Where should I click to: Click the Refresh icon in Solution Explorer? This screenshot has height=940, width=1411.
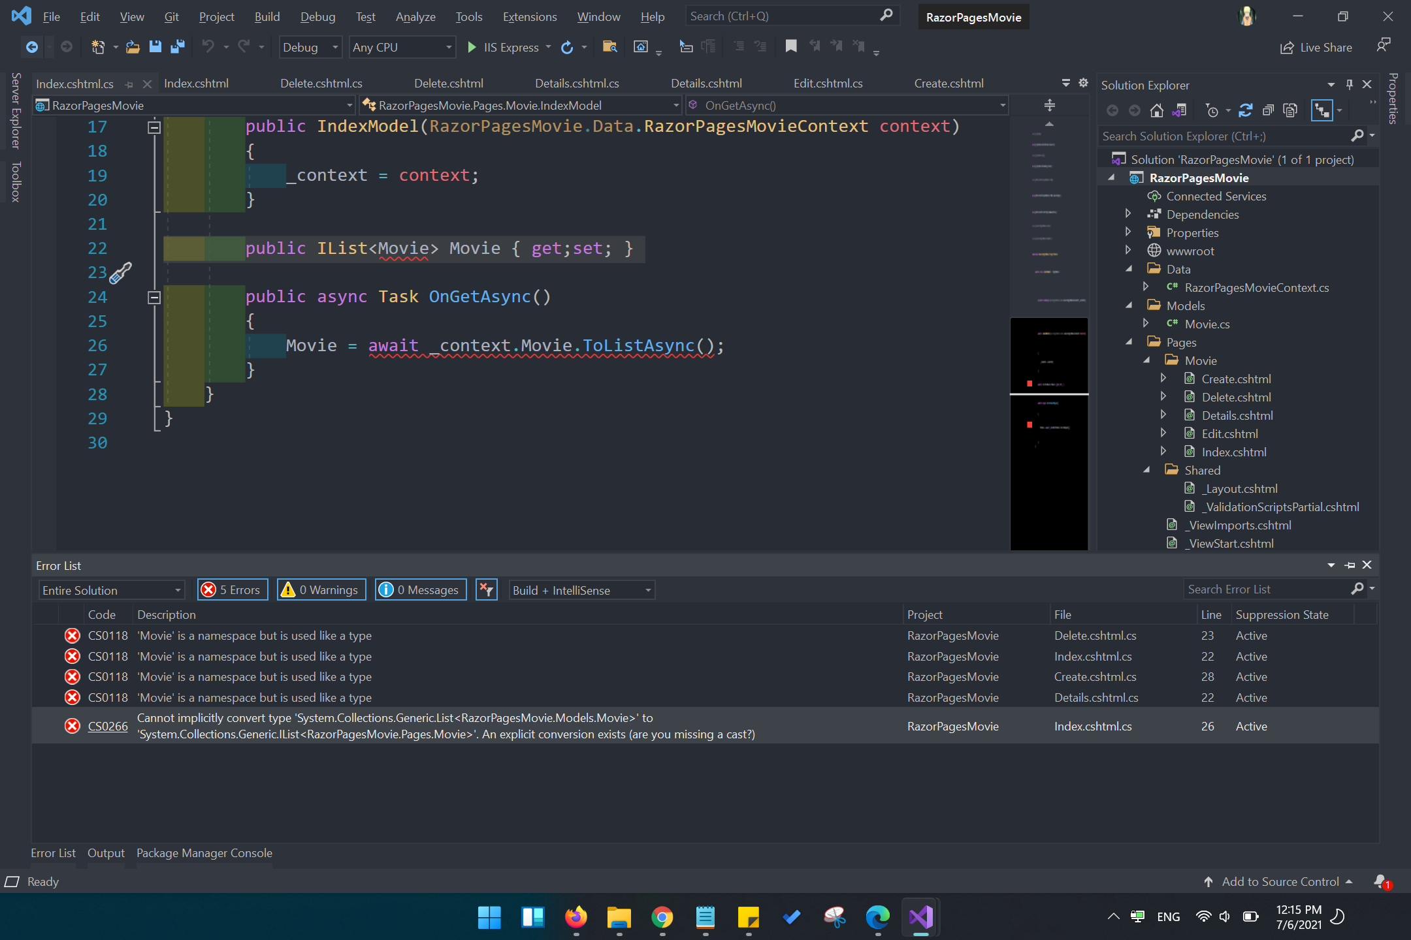[x=1246, y=110]
